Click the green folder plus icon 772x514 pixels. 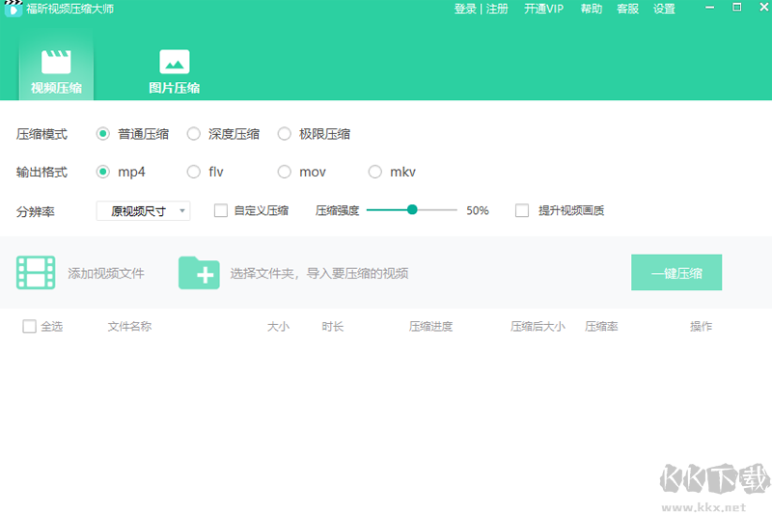tap(199, 273)
